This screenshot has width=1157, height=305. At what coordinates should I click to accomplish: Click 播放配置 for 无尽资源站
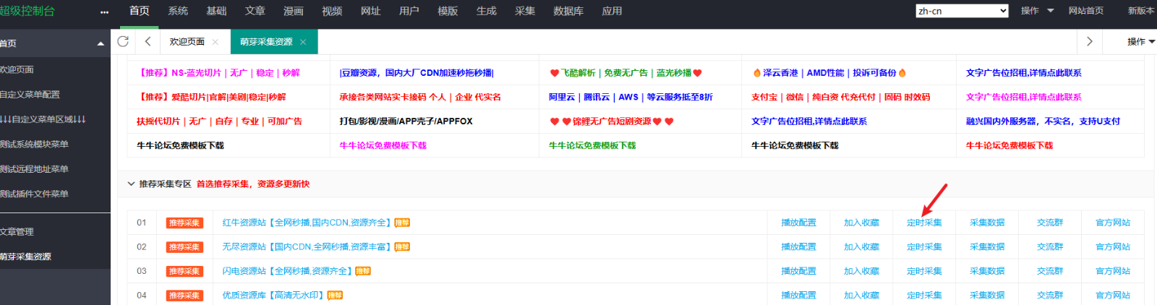tap(798, 247)
